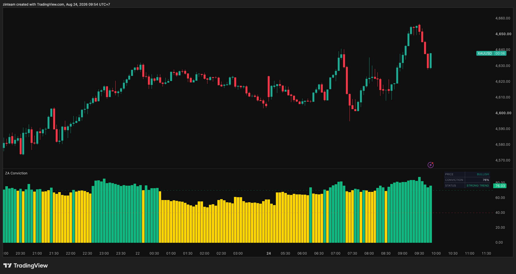The width and height of the screenshot is (516, 274).
Task: Click the 20.00 indicator scale label
Action: (500, 228)
